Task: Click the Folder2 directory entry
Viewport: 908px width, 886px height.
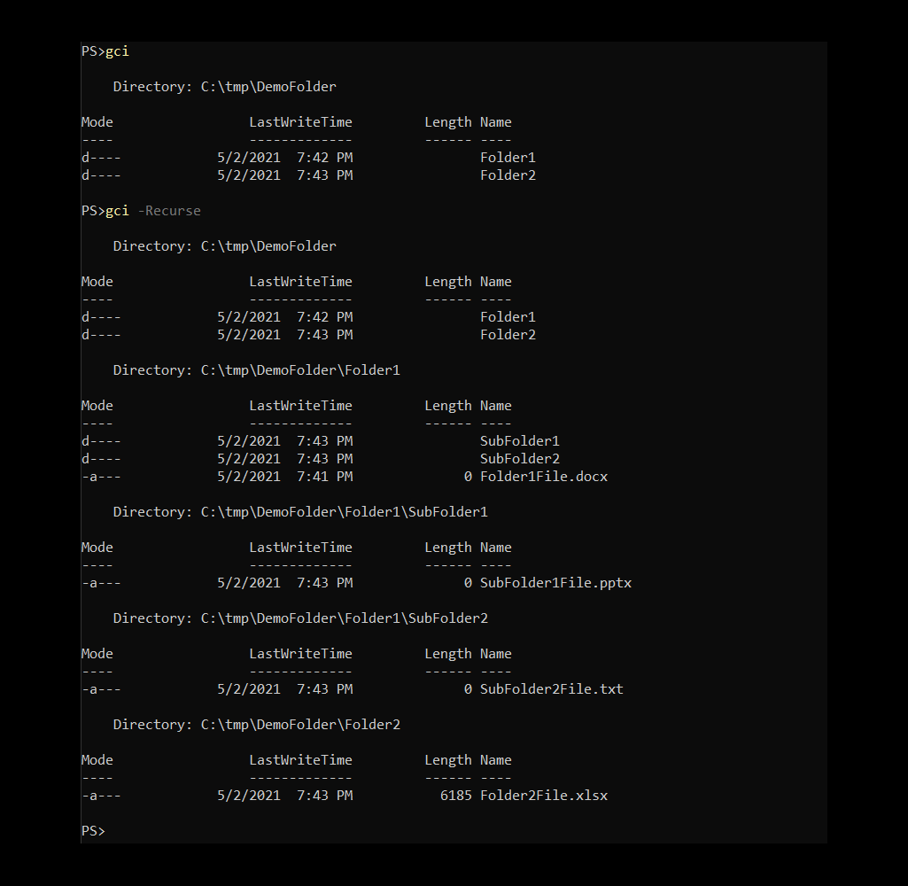Action: (x=508, y=175)
